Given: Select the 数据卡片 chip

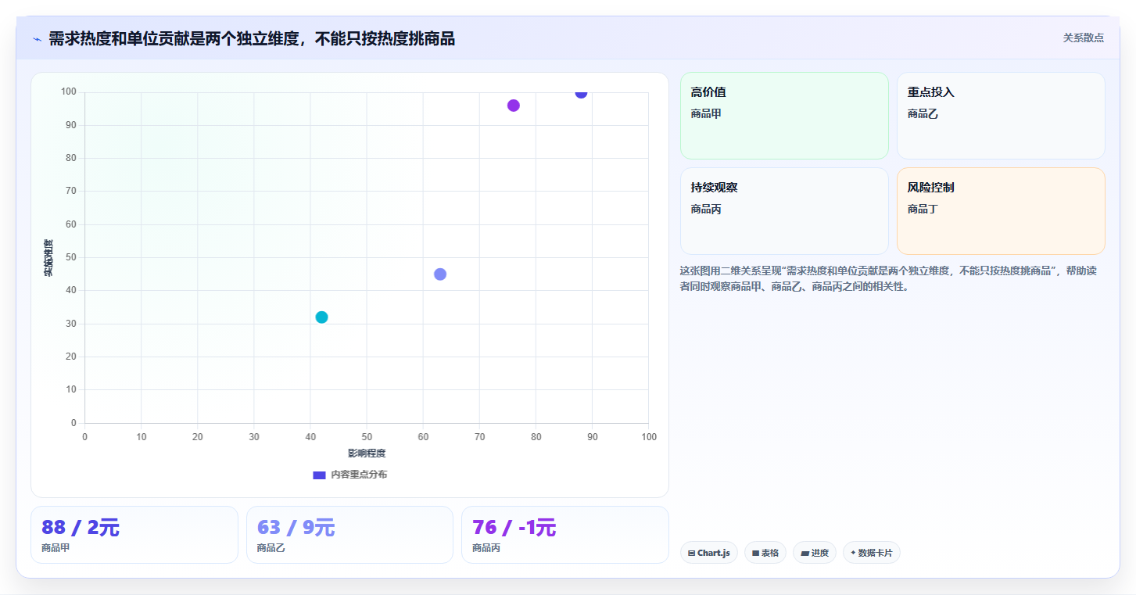Looking at the screenshot, I should pyautogui.click(x=872, y=553).
